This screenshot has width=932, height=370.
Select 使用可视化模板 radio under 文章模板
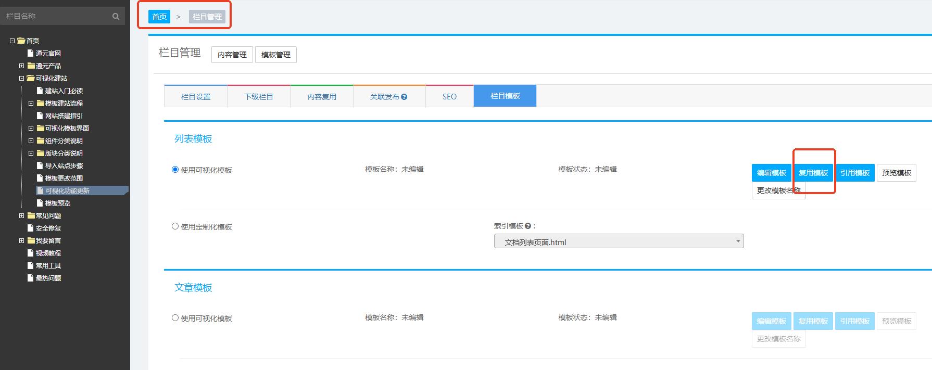pyautogui.click(x=175, y=318)
